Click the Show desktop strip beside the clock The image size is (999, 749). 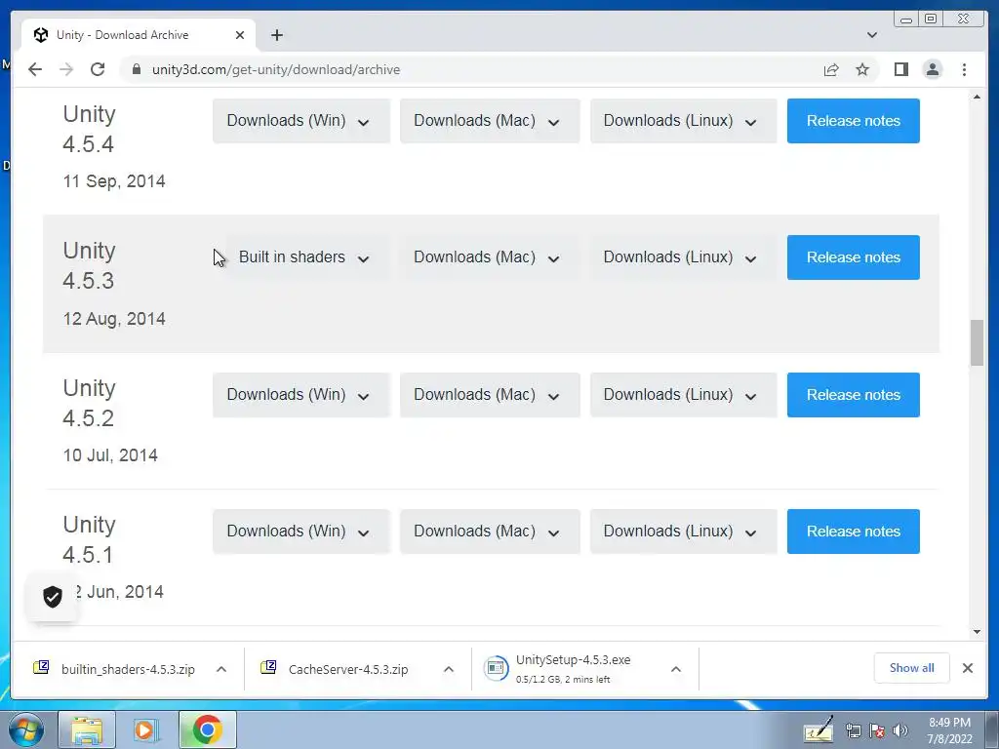pyautogui.click(x=992, y=729)
